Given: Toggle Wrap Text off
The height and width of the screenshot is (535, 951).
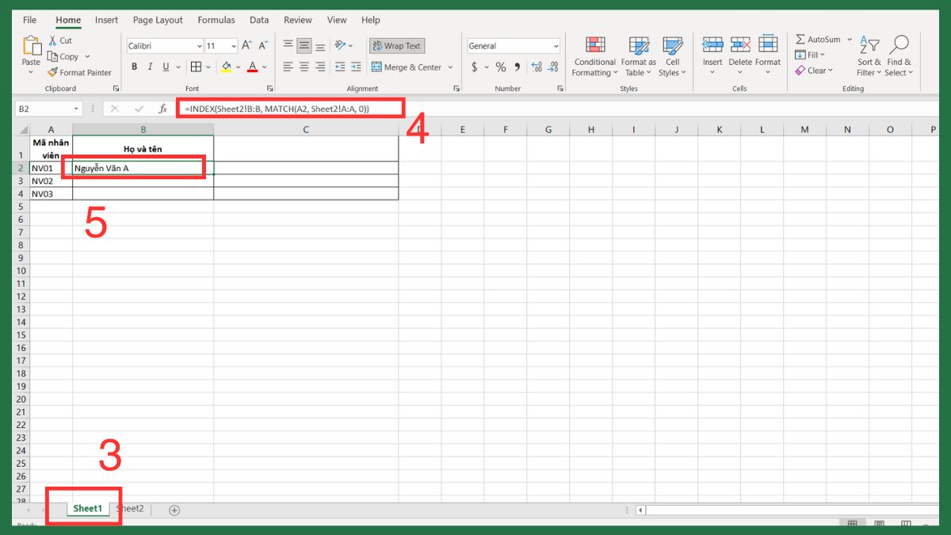Looking at the screenshot, I should (397, 46).
